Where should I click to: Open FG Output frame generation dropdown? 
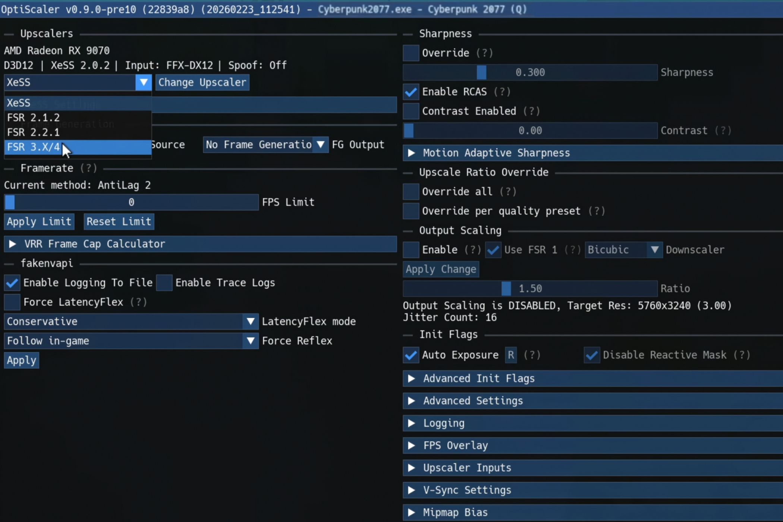[x=265, y=145]
